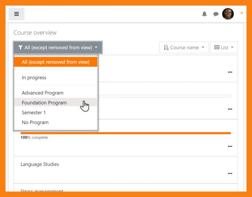Open the Language Studies course
This screenshot has width=252, height=197.
tap(39, 164)
